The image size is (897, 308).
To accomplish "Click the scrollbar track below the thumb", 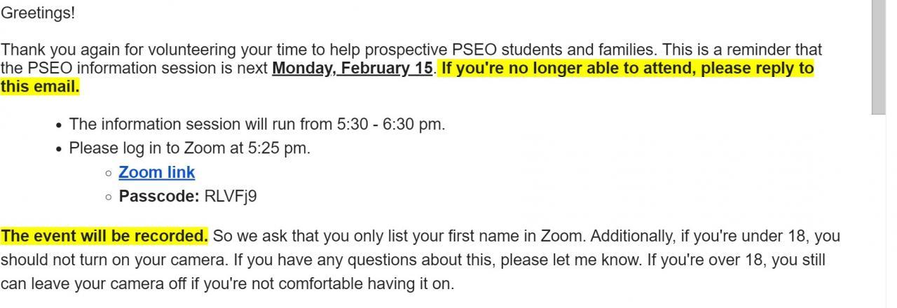I will pyautogui.click(x=878, y=210).
